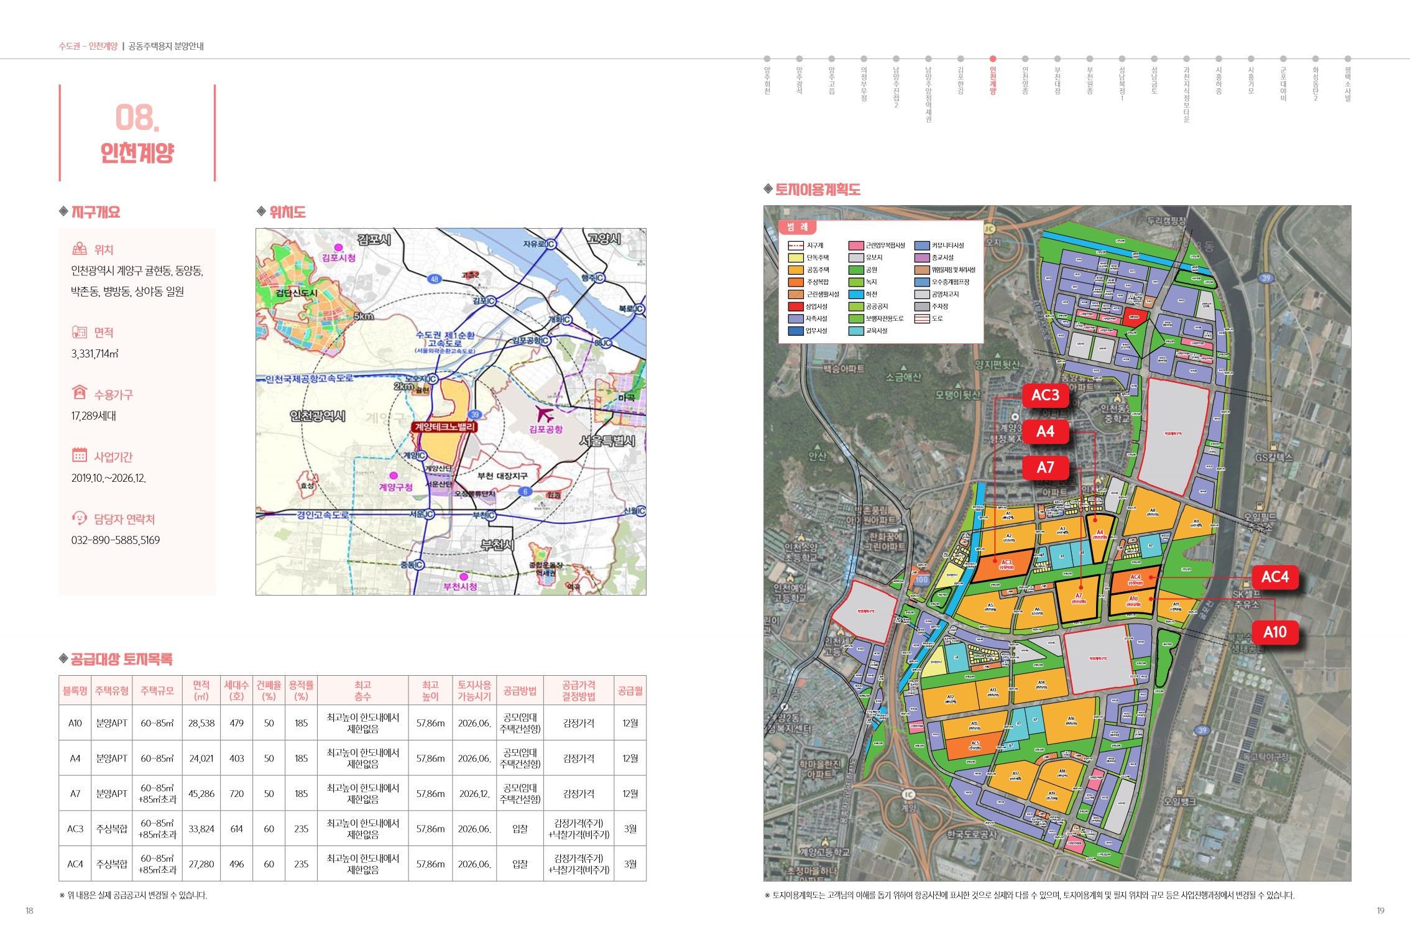1410x940 pixels.
Task: Click the 담당자 연락처 headset icon
Action: point(80,517)
